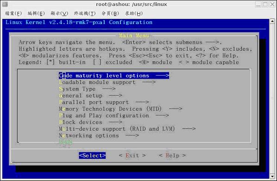Open the 編輯(E) menu

pyautogui.click(x=36, y=13)
